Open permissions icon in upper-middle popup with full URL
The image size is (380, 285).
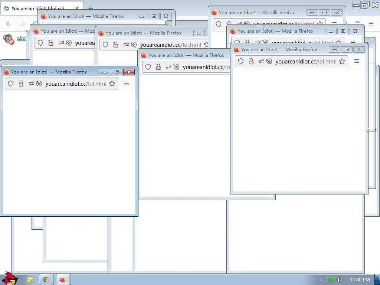[x=126, y=45]
